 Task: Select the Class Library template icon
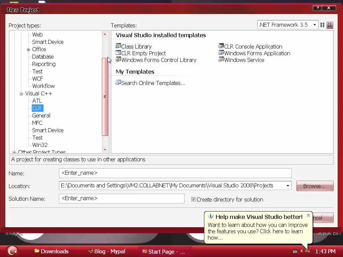118,46
